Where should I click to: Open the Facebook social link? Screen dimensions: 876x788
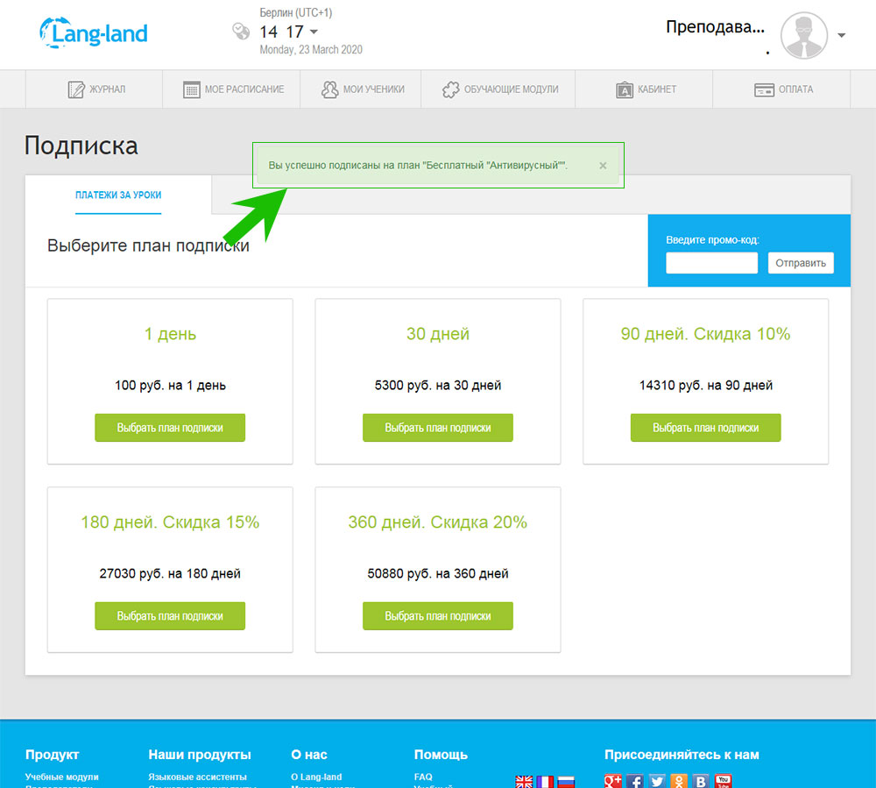pyautogui.click(x=635, y=780)
